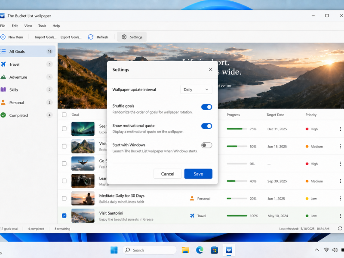344x258 pixels.
Task: Launch Microsoft Edge from the taskbar
Action: [200, 250]
